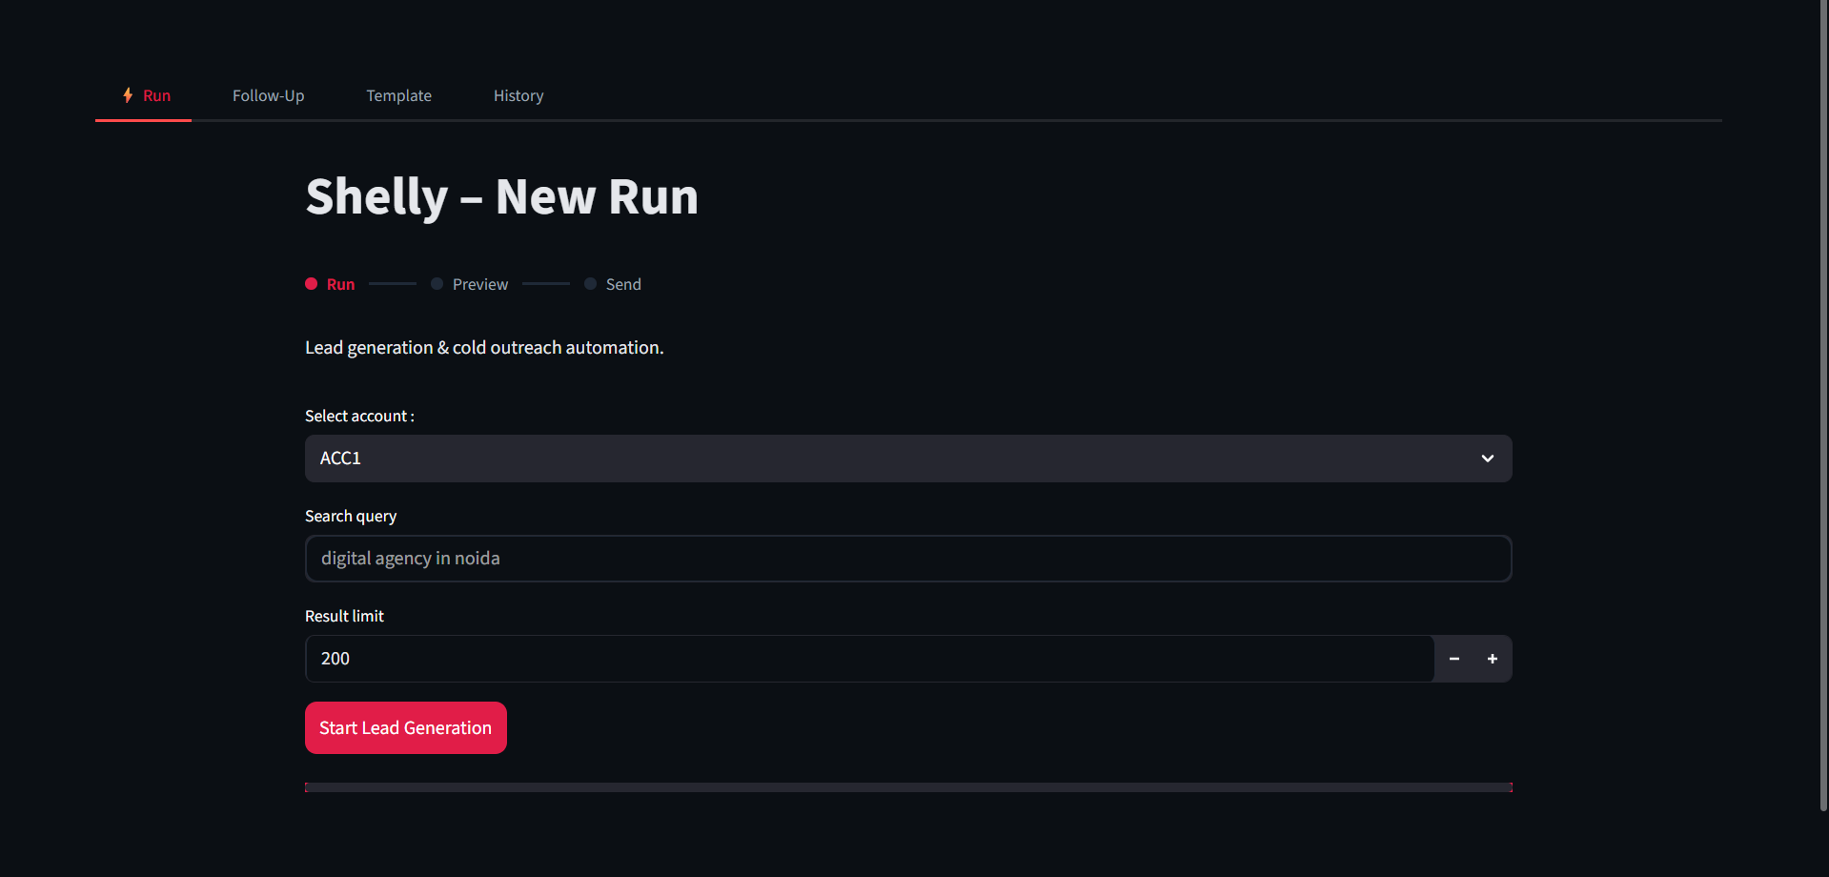Screen dimensions: 1829x877
Task: Click the Send step dot indicator
Action: [x=590, y=284]
